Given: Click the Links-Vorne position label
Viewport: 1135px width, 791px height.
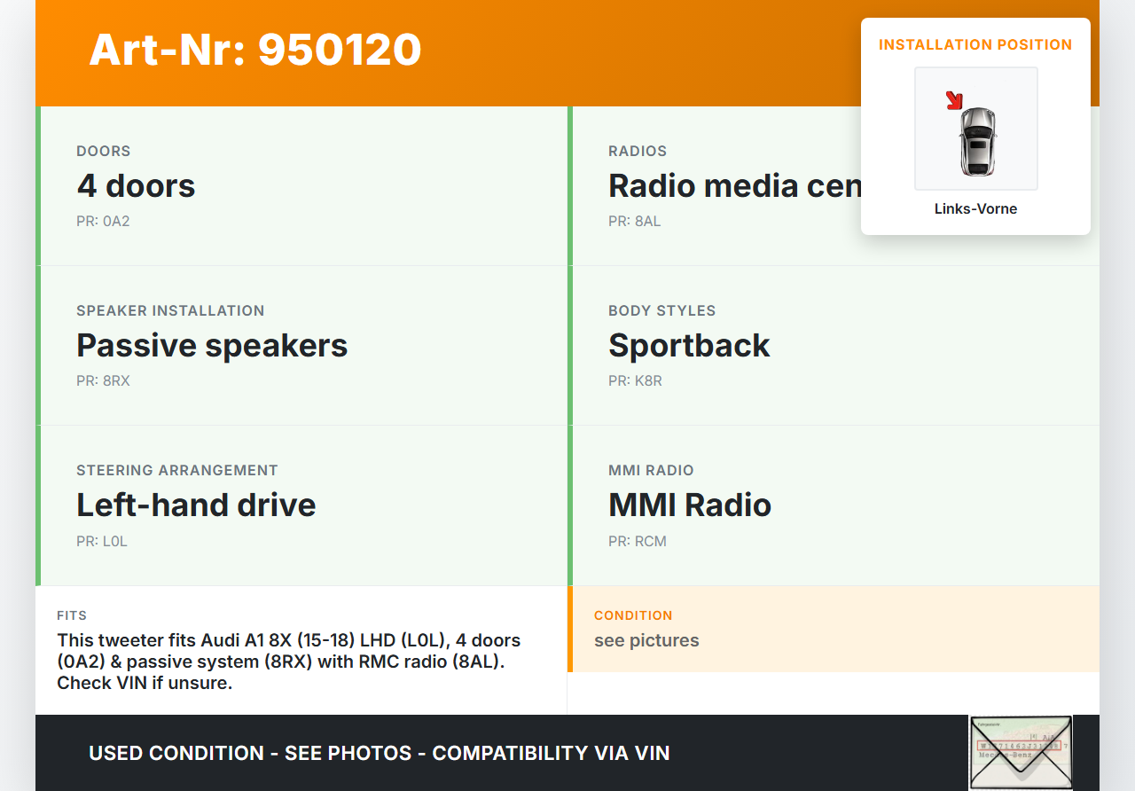Looking at the screenshot, I should (x=975, y=209).
